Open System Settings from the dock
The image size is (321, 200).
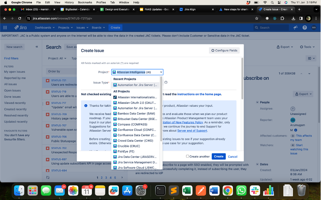coord(141,190)
